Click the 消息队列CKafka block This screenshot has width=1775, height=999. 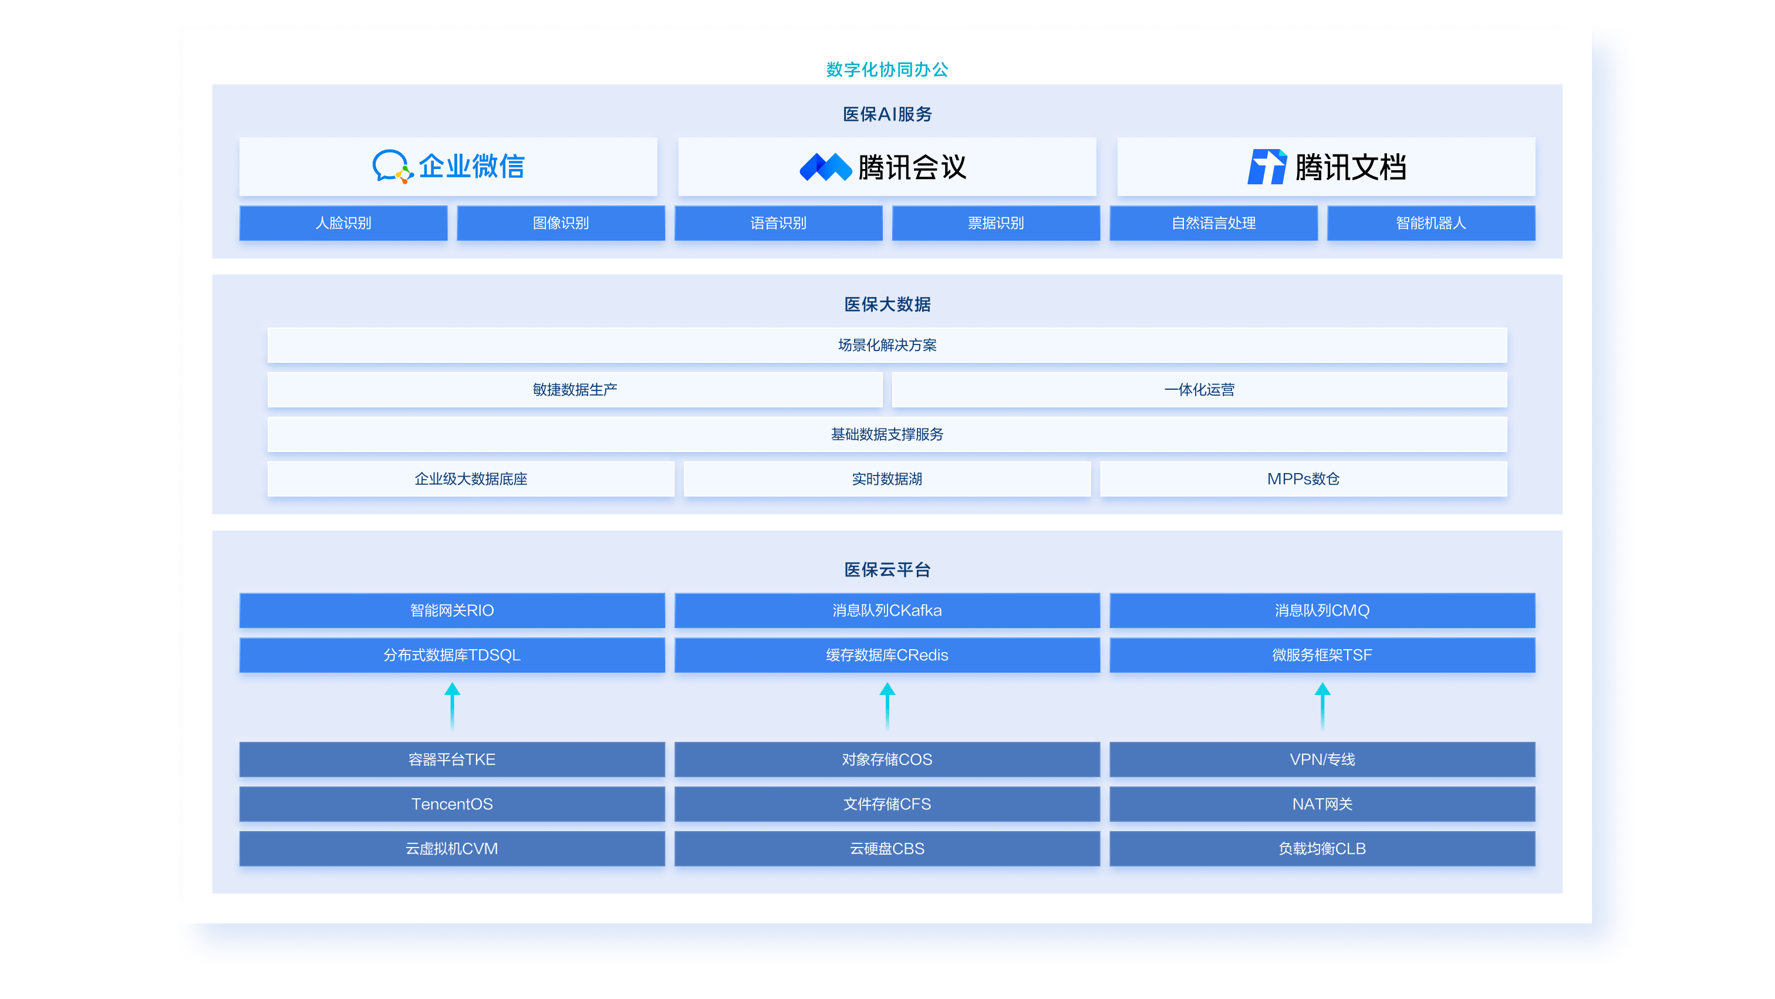887,610
